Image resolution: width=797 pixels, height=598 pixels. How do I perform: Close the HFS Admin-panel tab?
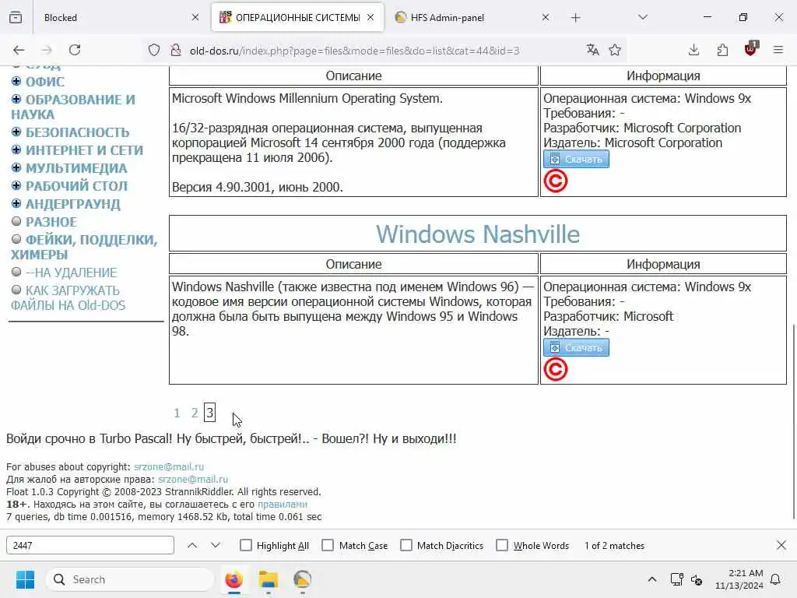click(546, 17)
